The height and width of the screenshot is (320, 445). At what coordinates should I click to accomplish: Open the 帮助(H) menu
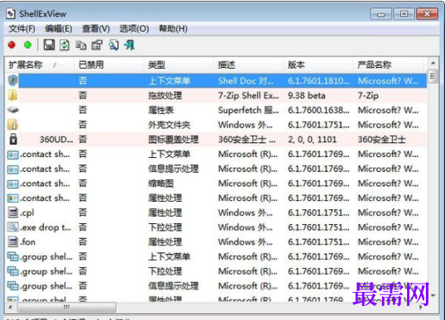coord(173,29)
